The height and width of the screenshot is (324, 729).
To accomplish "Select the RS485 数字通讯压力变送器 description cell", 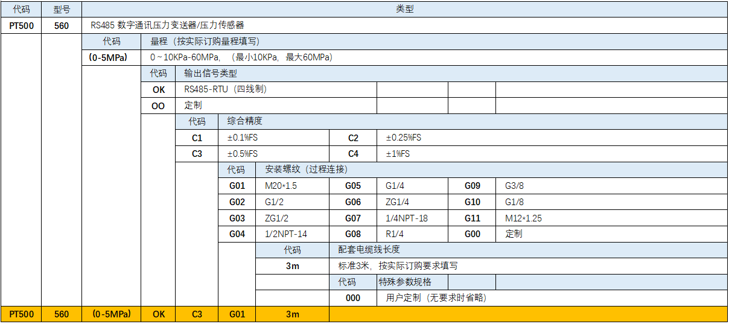I will point(167,25).
